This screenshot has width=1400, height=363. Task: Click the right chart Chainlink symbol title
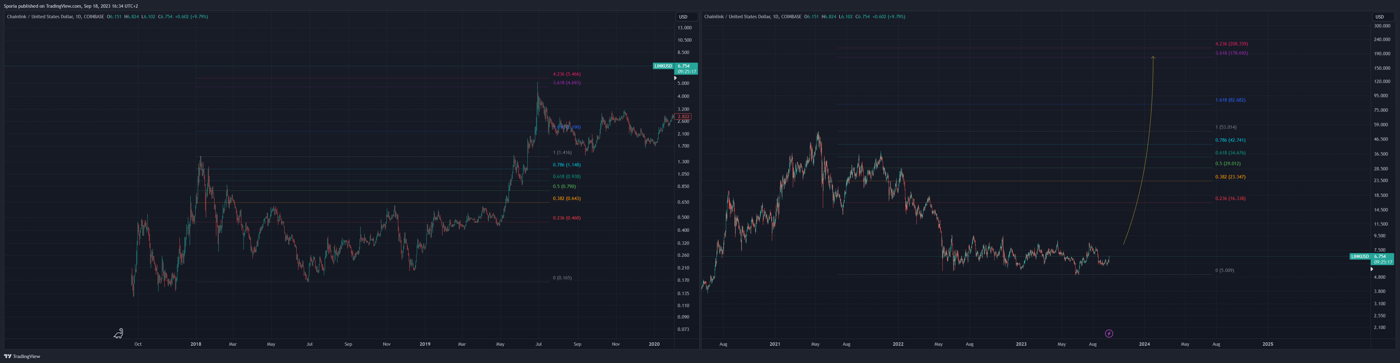click(753, 17)
